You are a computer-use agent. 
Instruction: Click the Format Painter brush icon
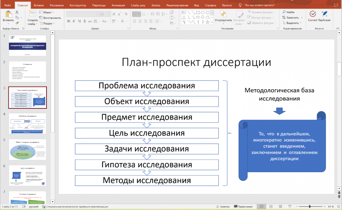[17, 23]
